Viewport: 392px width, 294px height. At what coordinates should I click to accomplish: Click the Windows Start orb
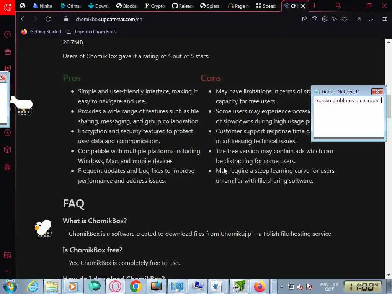[x=10, y=286]
